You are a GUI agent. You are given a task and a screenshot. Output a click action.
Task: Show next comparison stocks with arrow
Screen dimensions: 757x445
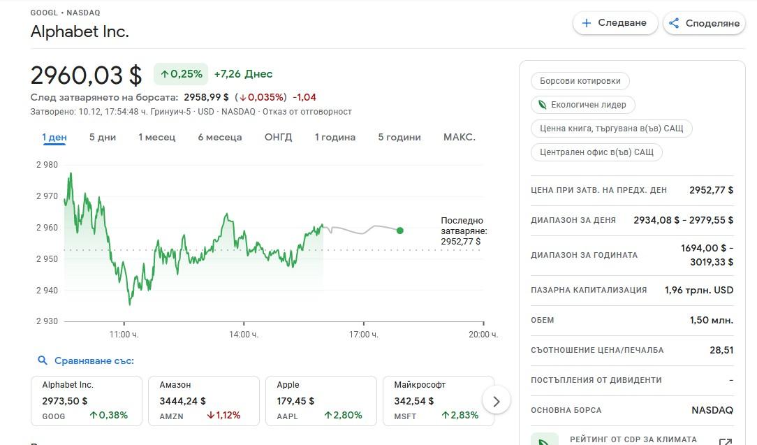(x=496, y=401)
